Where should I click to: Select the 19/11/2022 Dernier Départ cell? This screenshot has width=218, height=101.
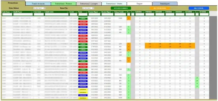[x=107, y=75]
